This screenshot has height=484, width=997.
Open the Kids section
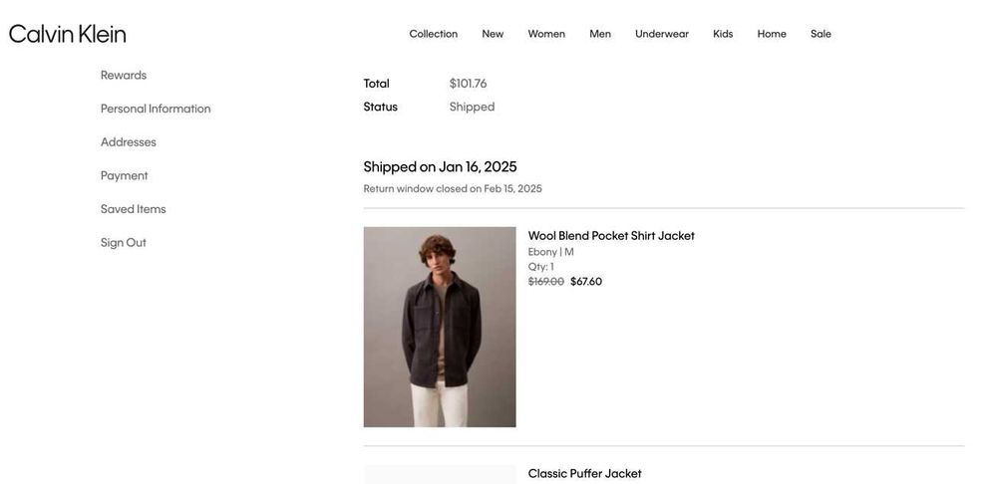[x=723, y=34]
